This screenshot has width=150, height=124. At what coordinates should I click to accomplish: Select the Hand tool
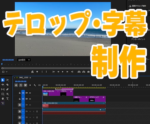[3, 99]
